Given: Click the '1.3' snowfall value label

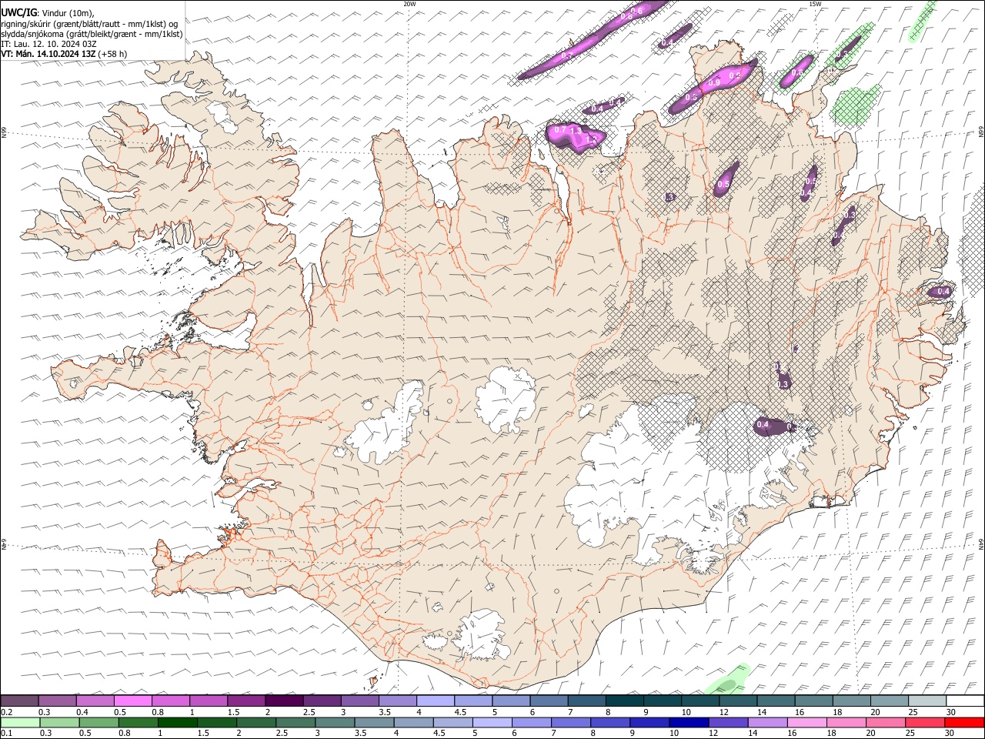Looking at the screenshot, I should pos(576,132).
